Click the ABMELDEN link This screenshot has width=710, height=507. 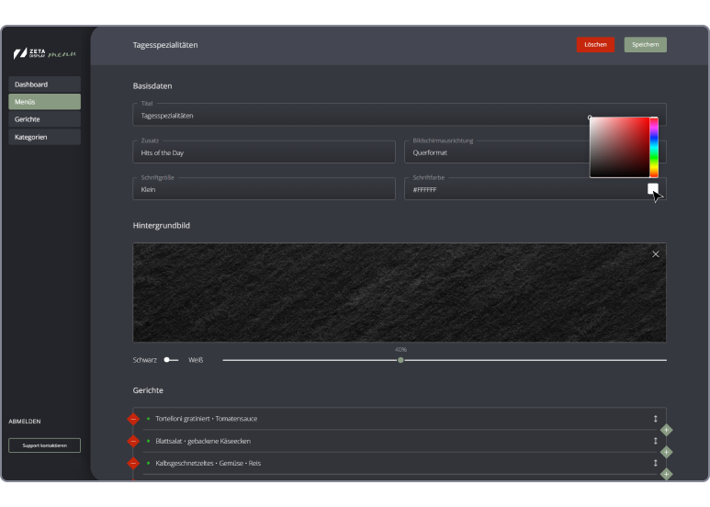pyautogui.click(x=25, y=421)
